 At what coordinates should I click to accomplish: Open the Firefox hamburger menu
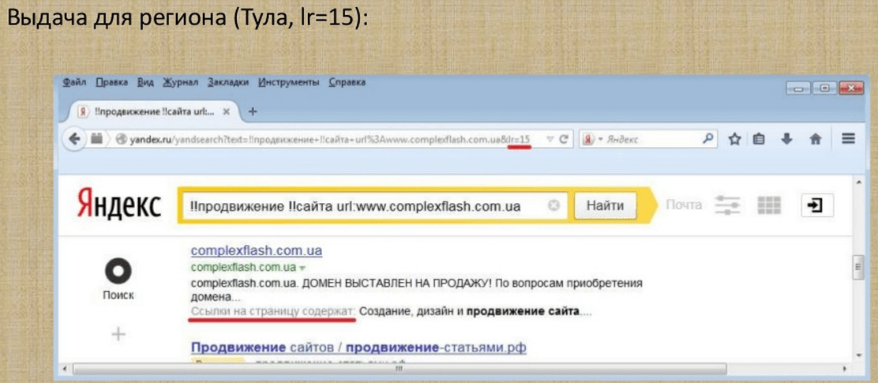coord(848,138)
